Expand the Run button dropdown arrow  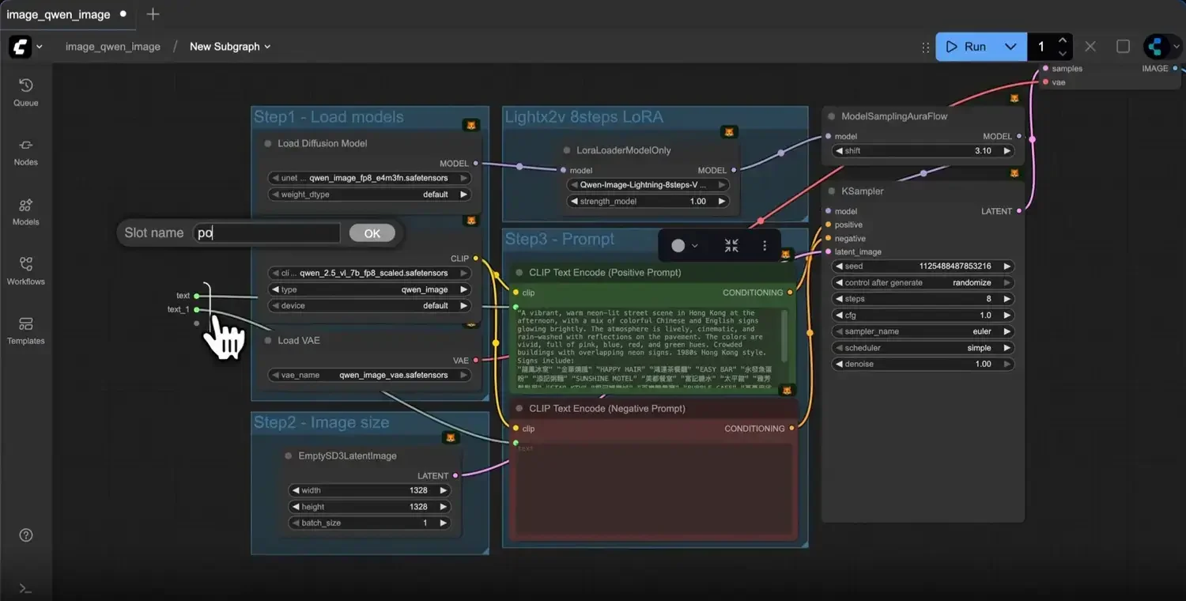pos(1010,47)
